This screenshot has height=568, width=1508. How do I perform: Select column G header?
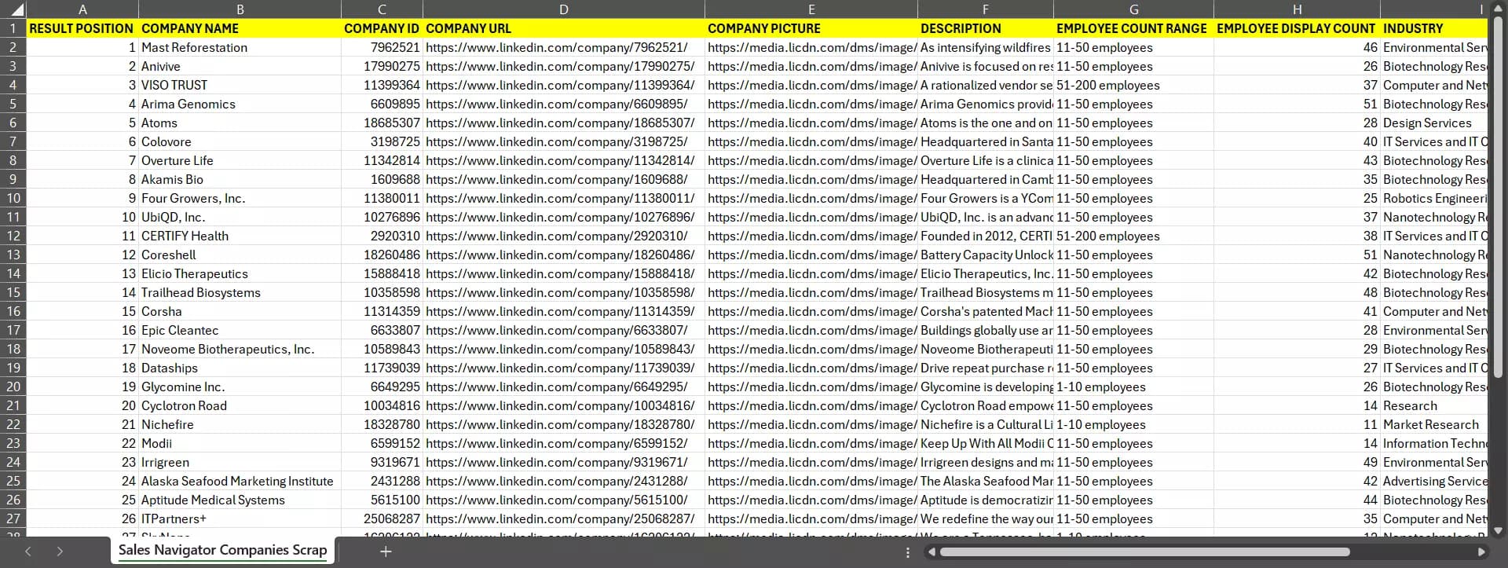[1133, 9]
